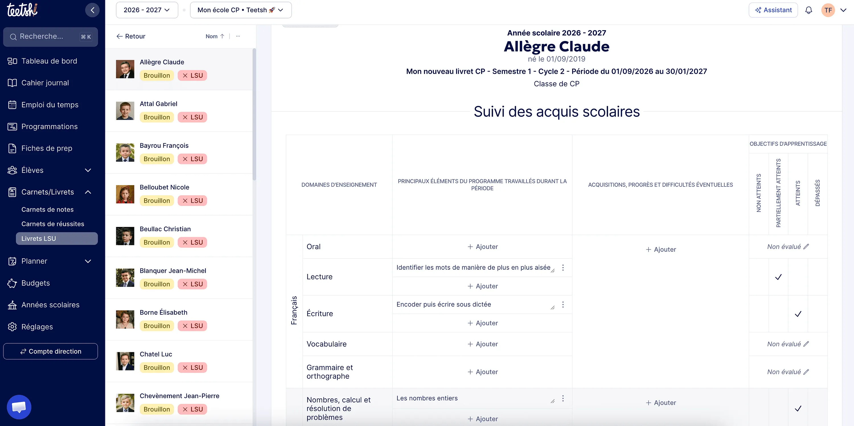Open Tableau de bord from sidebar
This screenshot has width=854, height=426.
point(49,61)
